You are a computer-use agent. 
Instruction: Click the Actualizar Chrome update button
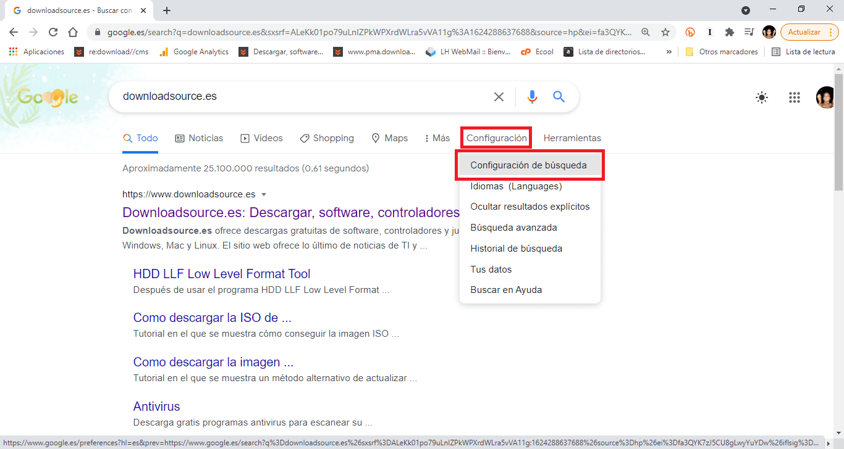pos(808,32)
